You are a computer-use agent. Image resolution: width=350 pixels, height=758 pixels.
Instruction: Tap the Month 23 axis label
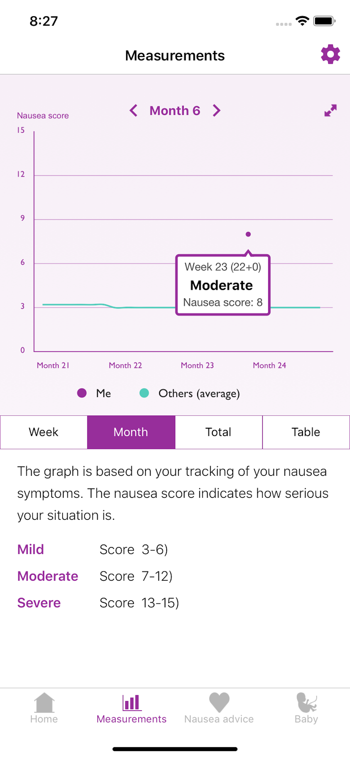click(197, 365)
